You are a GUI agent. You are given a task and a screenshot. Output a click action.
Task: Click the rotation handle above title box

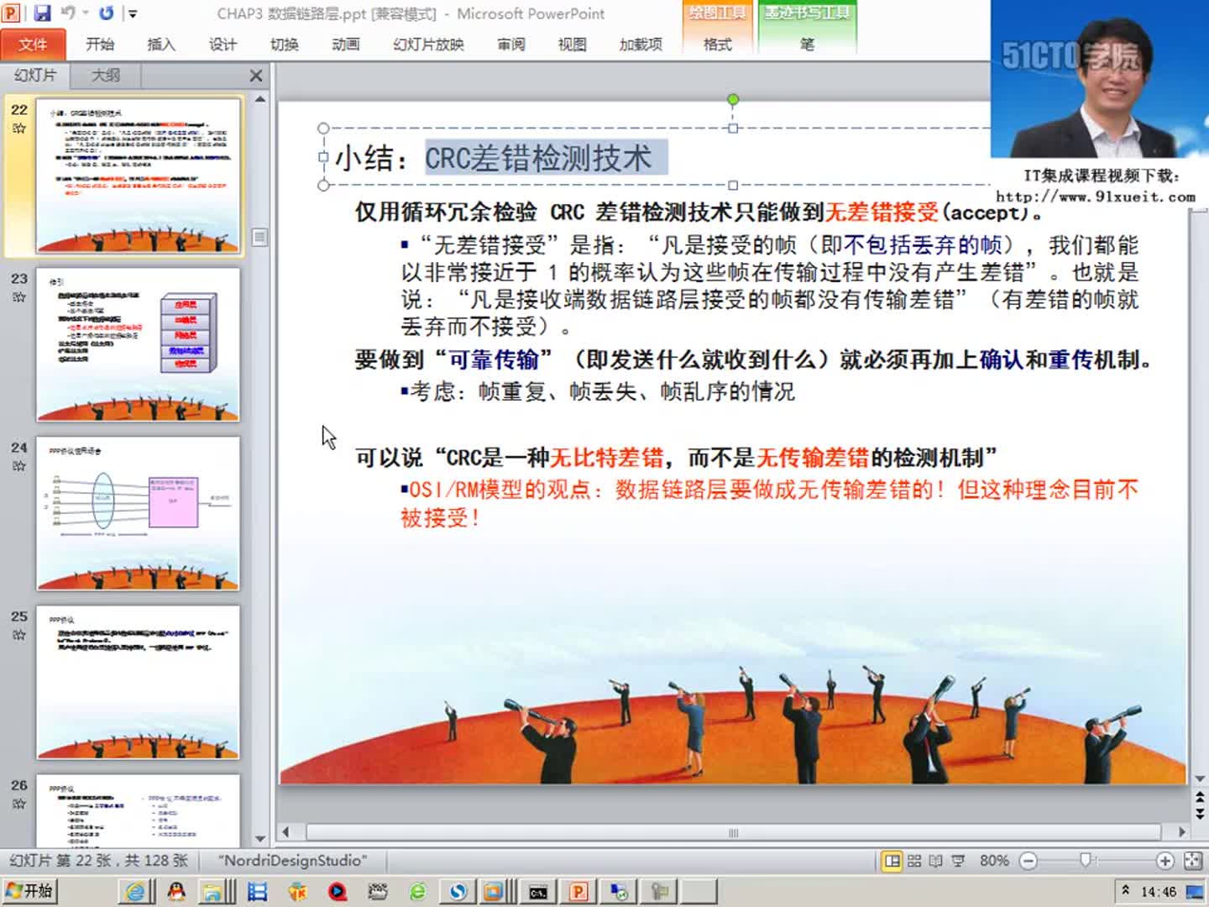tap(733, 100)
